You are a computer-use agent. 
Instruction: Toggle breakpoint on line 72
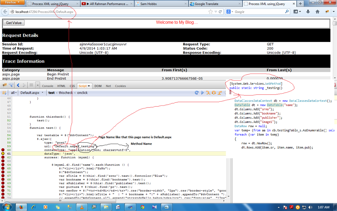(x=3, y=194)
